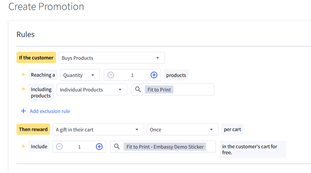This screenshot has height=173, width=311.
Task: Open the A gift in their cart dropdown
Action: [x=98, y=129]
